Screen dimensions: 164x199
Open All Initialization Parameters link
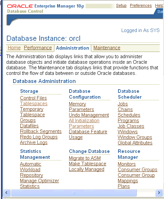click(x=84, y=124)
